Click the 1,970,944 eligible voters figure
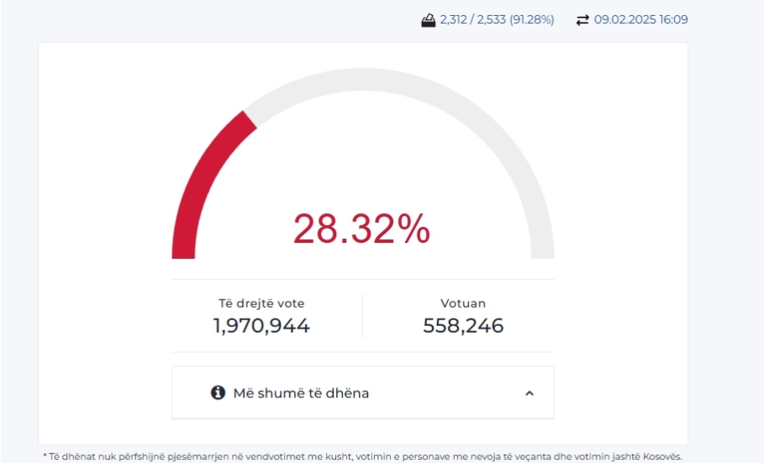This screenshot has width=774, height=463. [261, 326]
